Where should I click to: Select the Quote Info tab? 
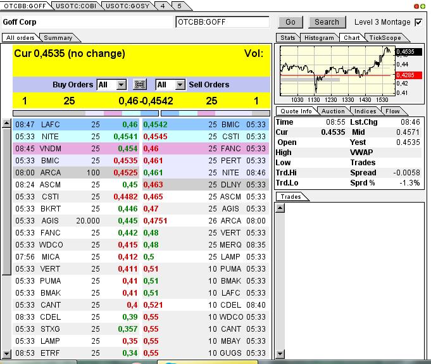click(x=296, y=111)
